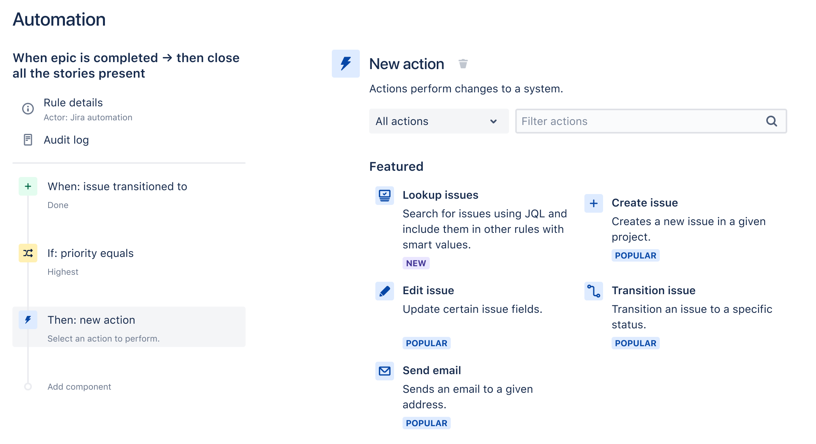The width and height of the screenshot is (816, 444).
Task: Delete the New action via trash icon
Action: pyautogui.click(x=463, y=63)
